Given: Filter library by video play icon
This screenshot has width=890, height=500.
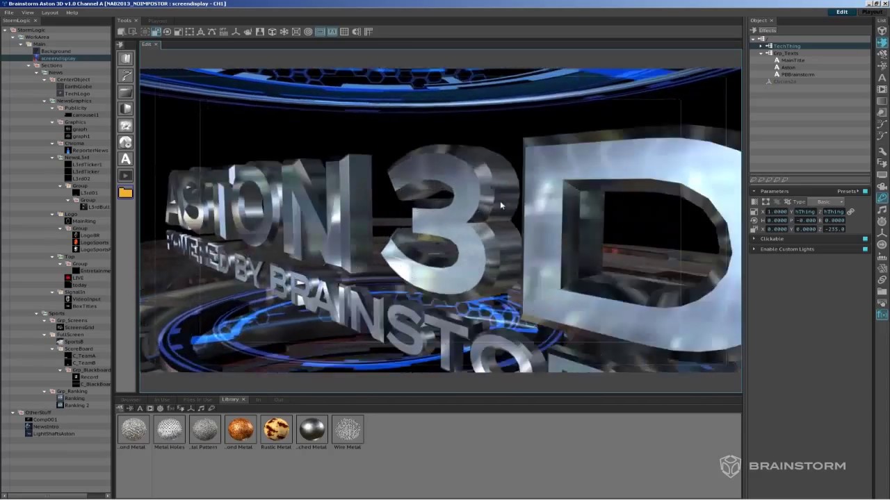Looking at the screenshot, I should point(150,408).
